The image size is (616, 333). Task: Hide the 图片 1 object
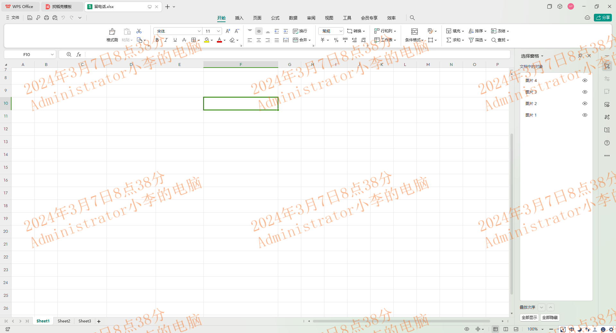585,115
